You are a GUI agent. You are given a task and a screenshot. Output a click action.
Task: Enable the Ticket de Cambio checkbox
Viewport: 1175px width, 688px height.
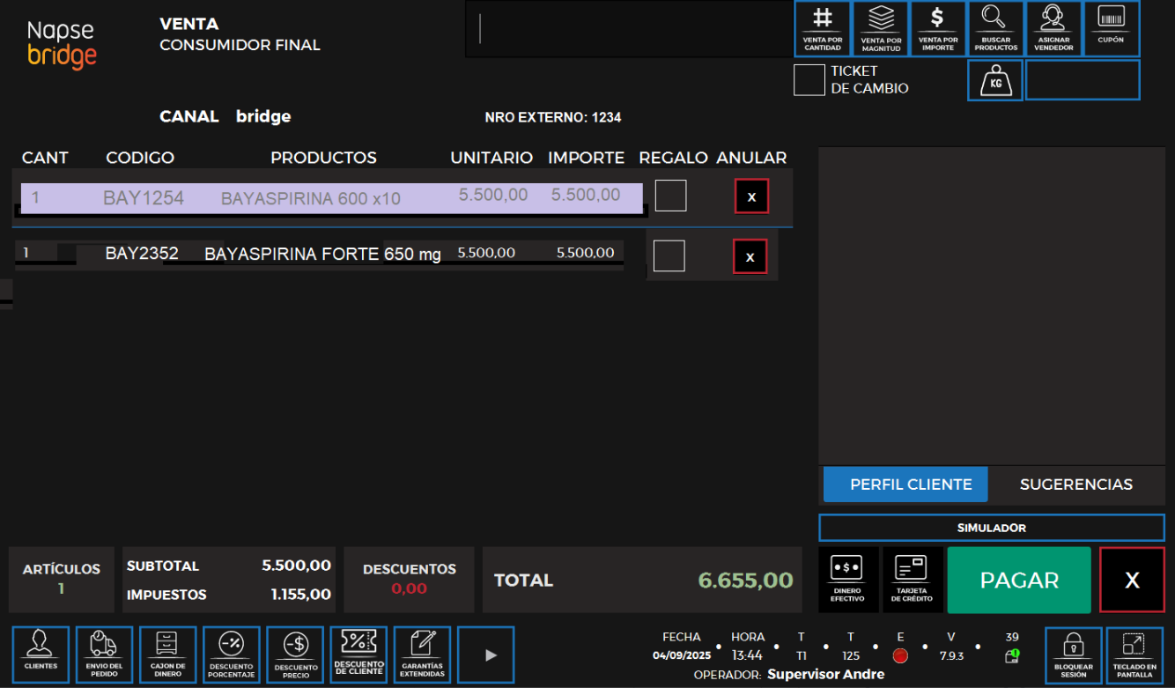(809, 80)
